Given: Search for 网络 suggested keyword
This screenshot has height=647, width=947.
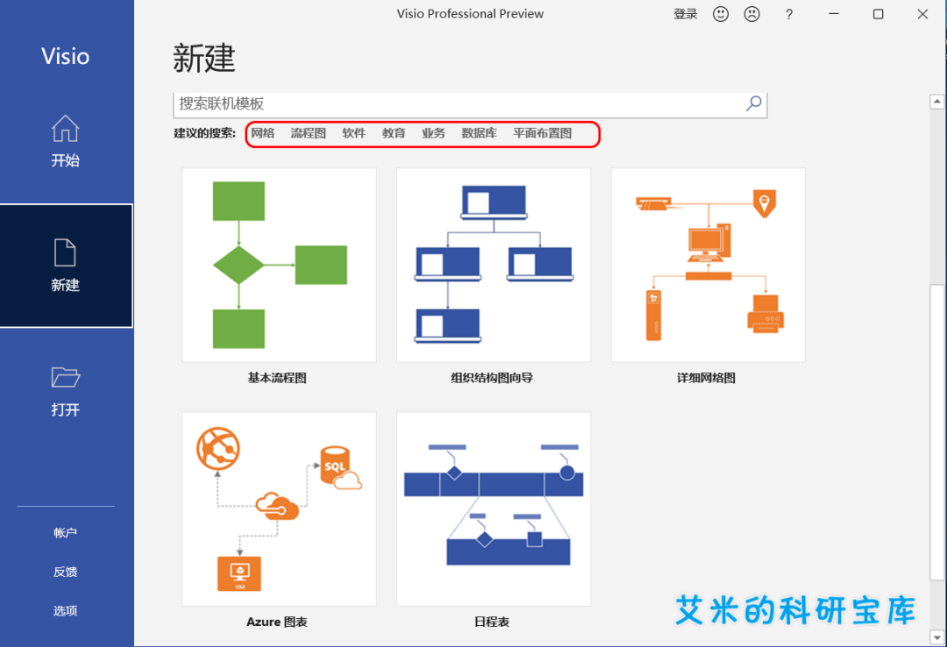Looking at the screenshot, I should click(263, 133).
